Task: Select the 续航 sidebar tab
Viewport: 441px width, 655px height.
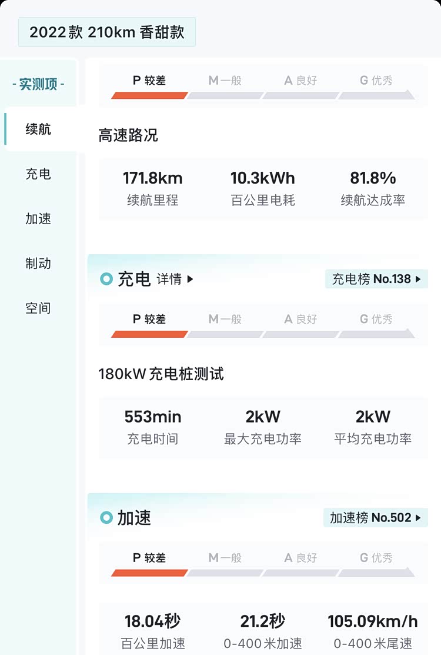Action: click(38, 129)
